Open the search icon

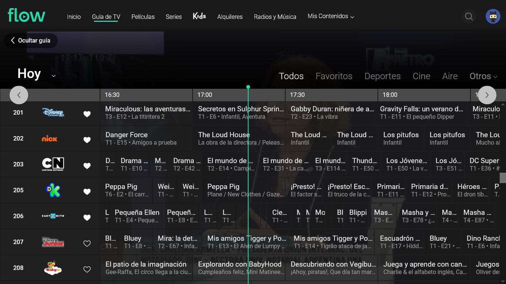[469, 16]
